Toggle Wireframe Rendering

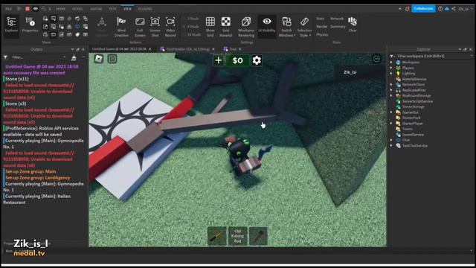click(x=246, y=27)
